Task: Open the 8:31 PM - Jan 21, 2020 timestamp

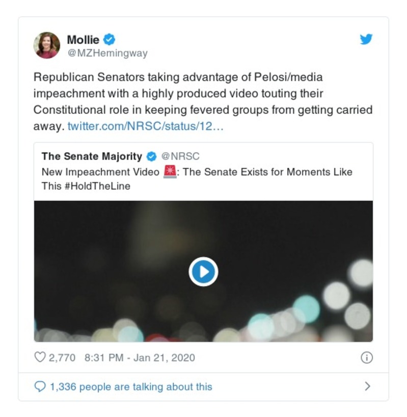Action: [x=140, y=358]
